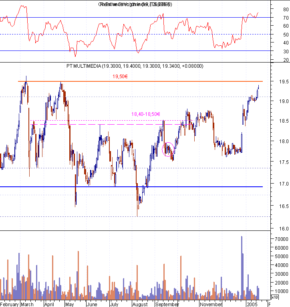Click the magenta circle annotation near September
This screenshot has width=290, height=307.
(168, 149)
